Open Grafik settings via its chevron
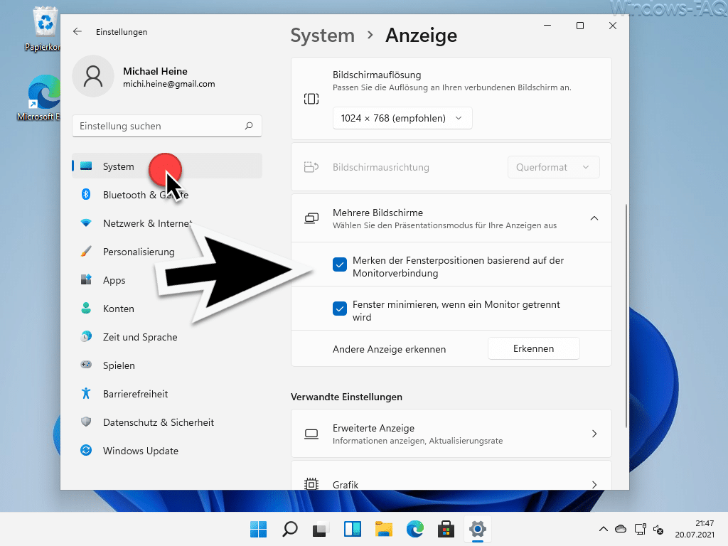Viewport: 728px width, 546px height. pos(594,484)
